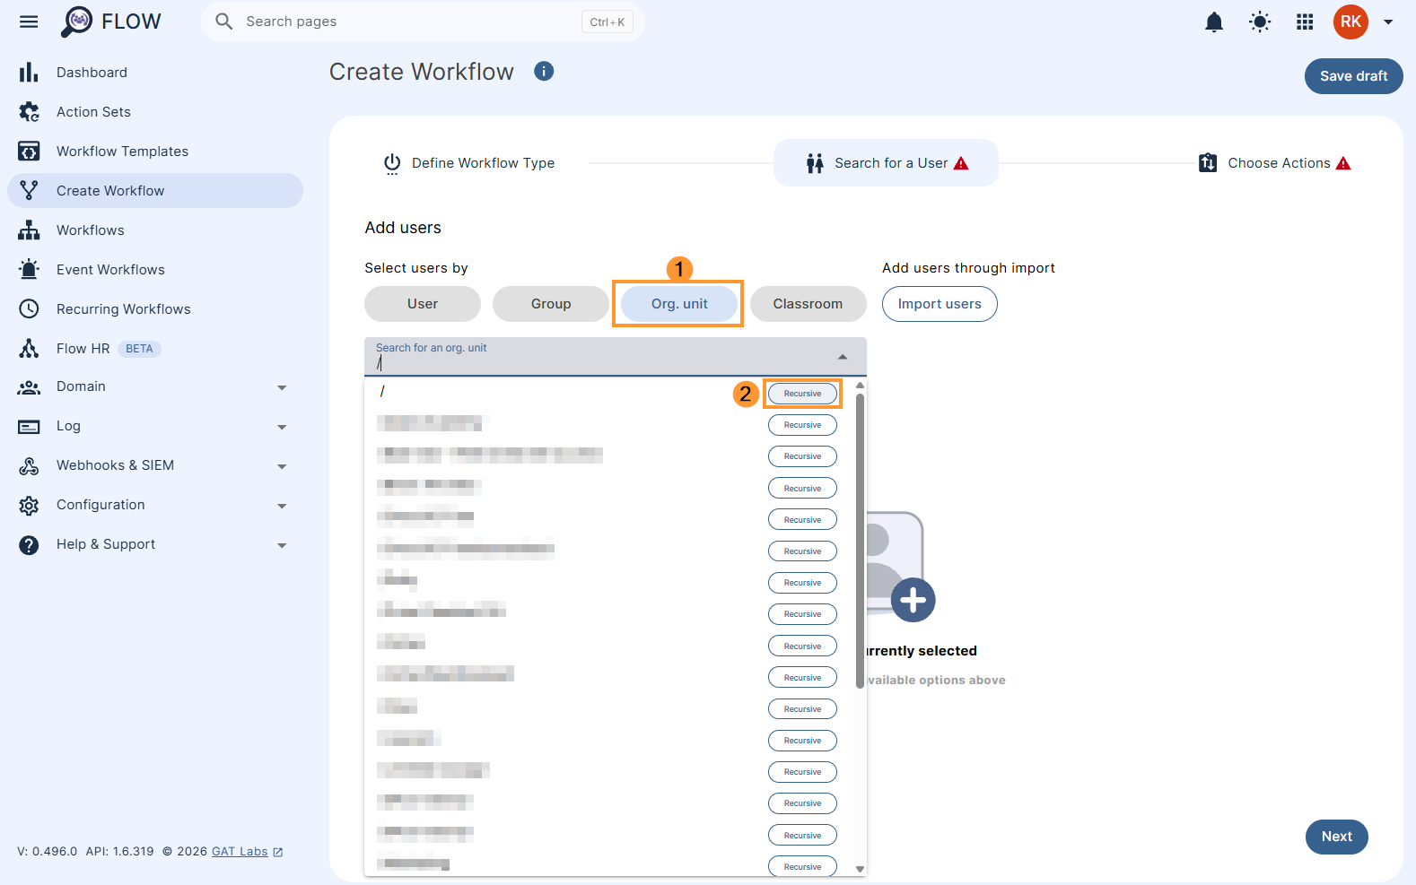Click the Next button
The width and height of the screenshot is (1416, 885).
click(1336, 837)
